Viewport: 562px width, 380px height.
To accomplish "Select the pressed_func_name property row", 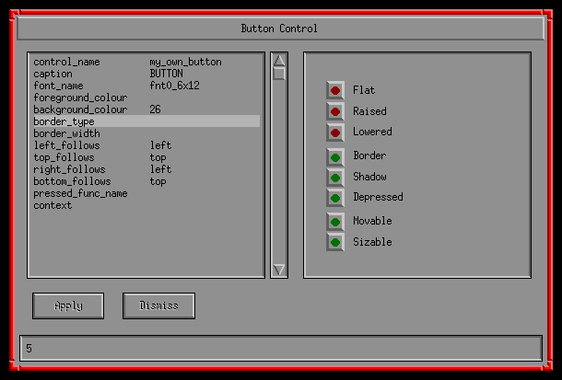I will (x=146, y=193).
